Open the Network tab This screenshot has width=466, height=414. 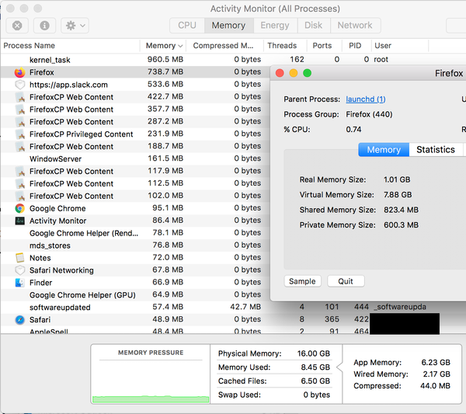click(355, 26)
